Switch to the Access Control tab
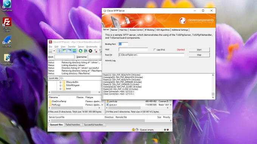Image resolution: width=257 pixels, height=144 pixels. (x=136, y=30)
